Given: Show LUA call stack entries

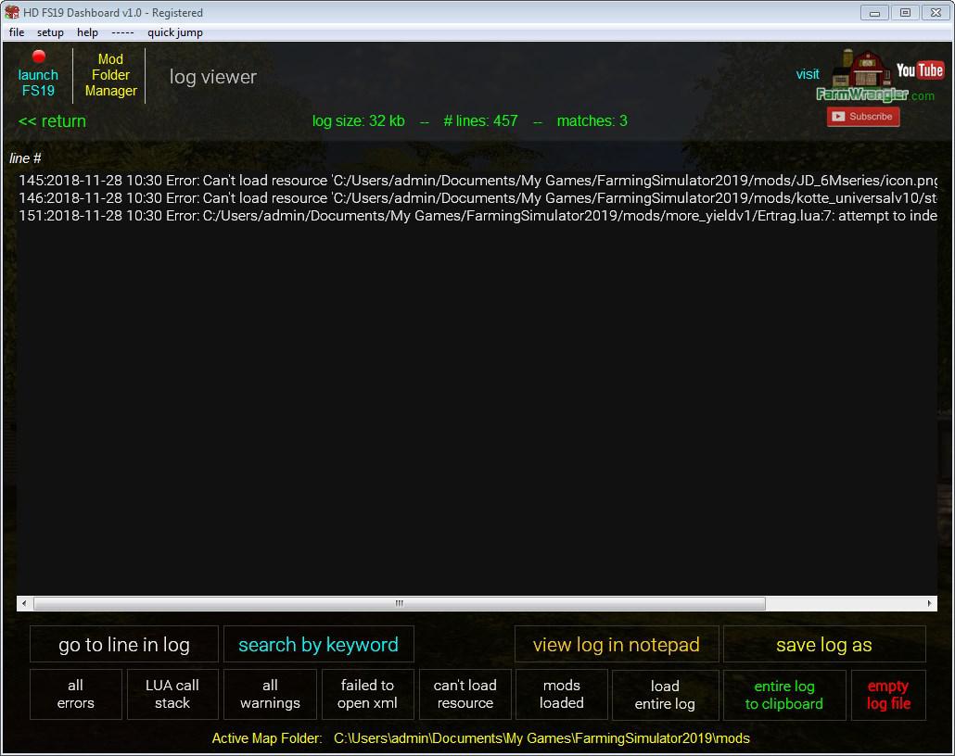Looking at the screenshot, I should point(172,694).
